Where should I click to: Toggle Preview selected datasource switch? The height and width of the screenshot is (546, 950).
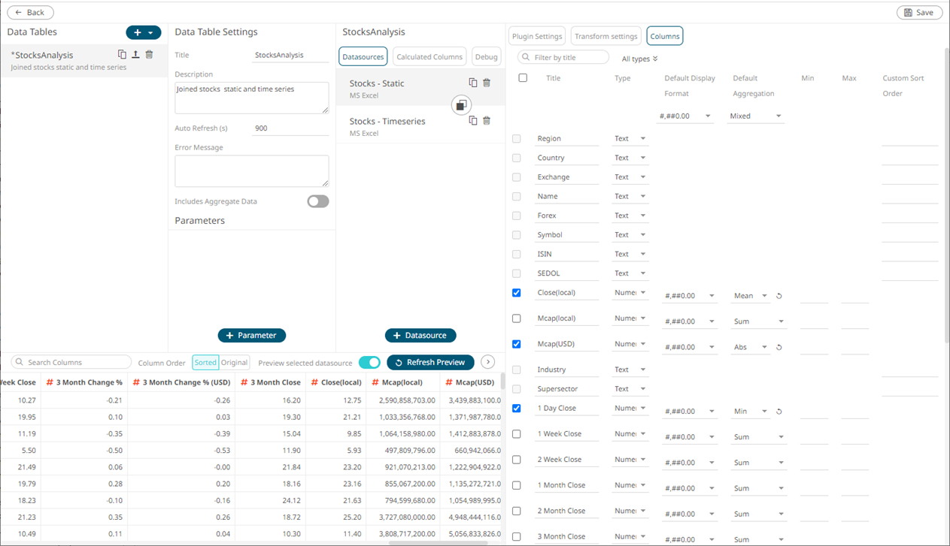point(369,362)
